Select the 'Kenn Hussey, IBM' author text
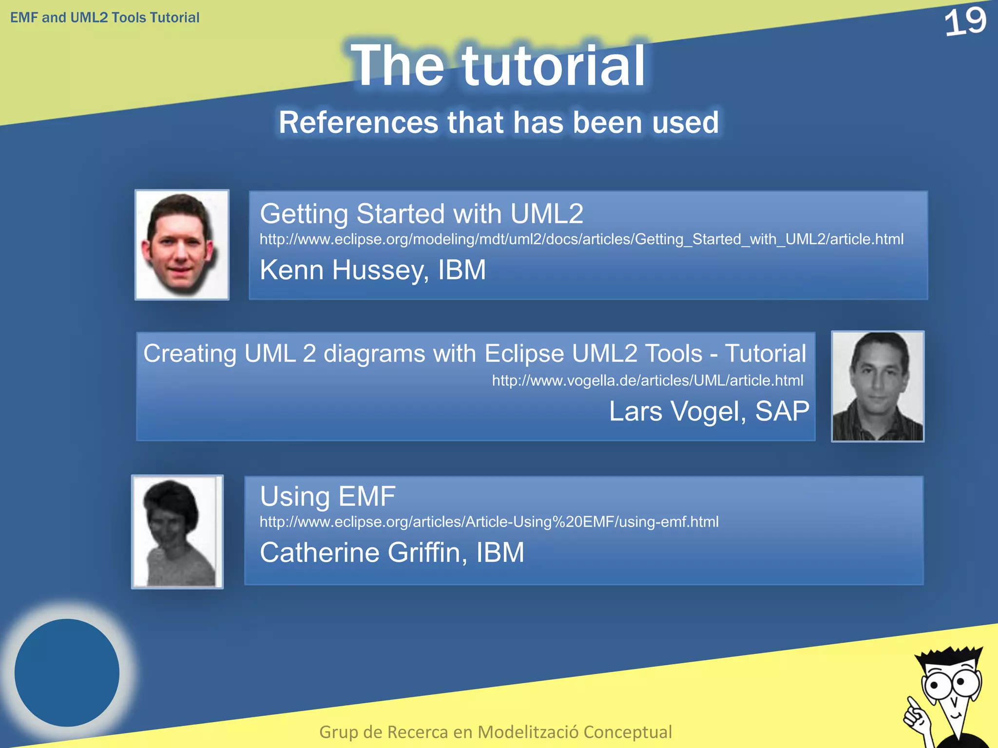The width and height of the screenshot is (998, 748). pos(373,270)
